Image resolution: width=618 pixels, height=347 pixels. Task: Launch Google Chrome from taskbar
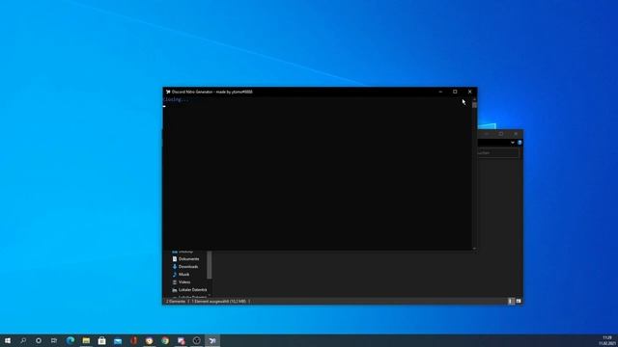click(x=165, y=340)
